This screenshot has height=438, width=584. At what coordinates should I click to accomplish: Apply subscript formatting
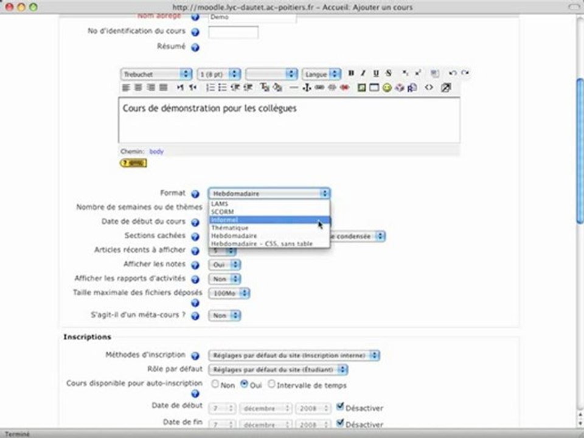coord(405,73)
